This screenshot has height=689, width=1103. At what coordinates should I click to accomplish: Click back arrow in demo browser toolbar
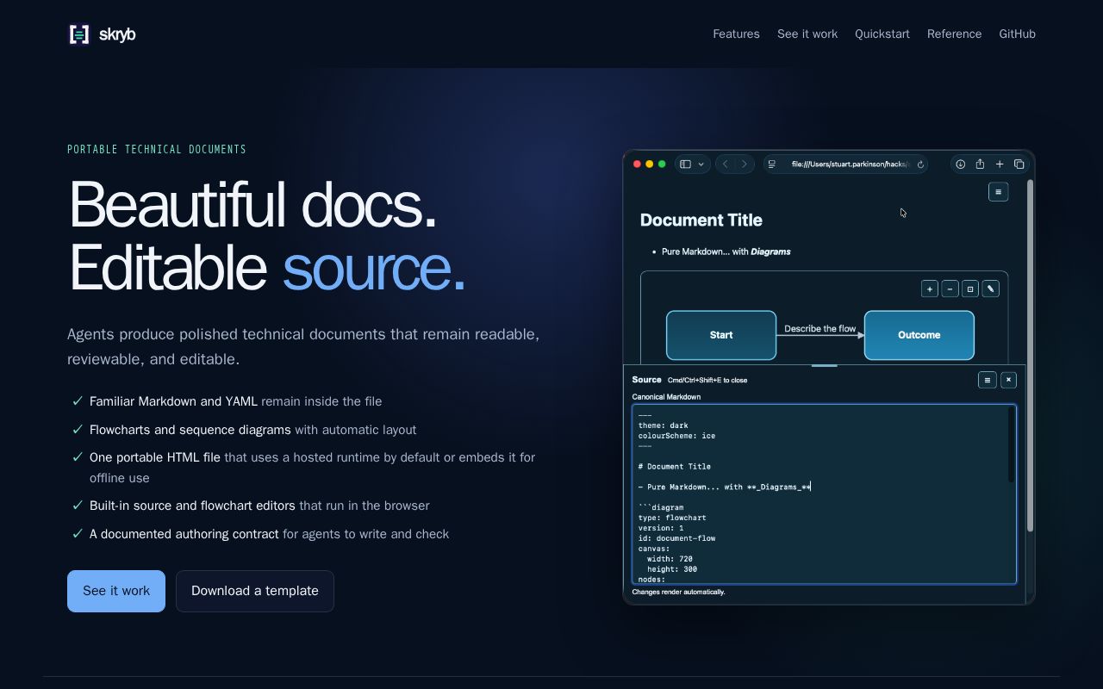pyautogui.click(x=726, y=164)
